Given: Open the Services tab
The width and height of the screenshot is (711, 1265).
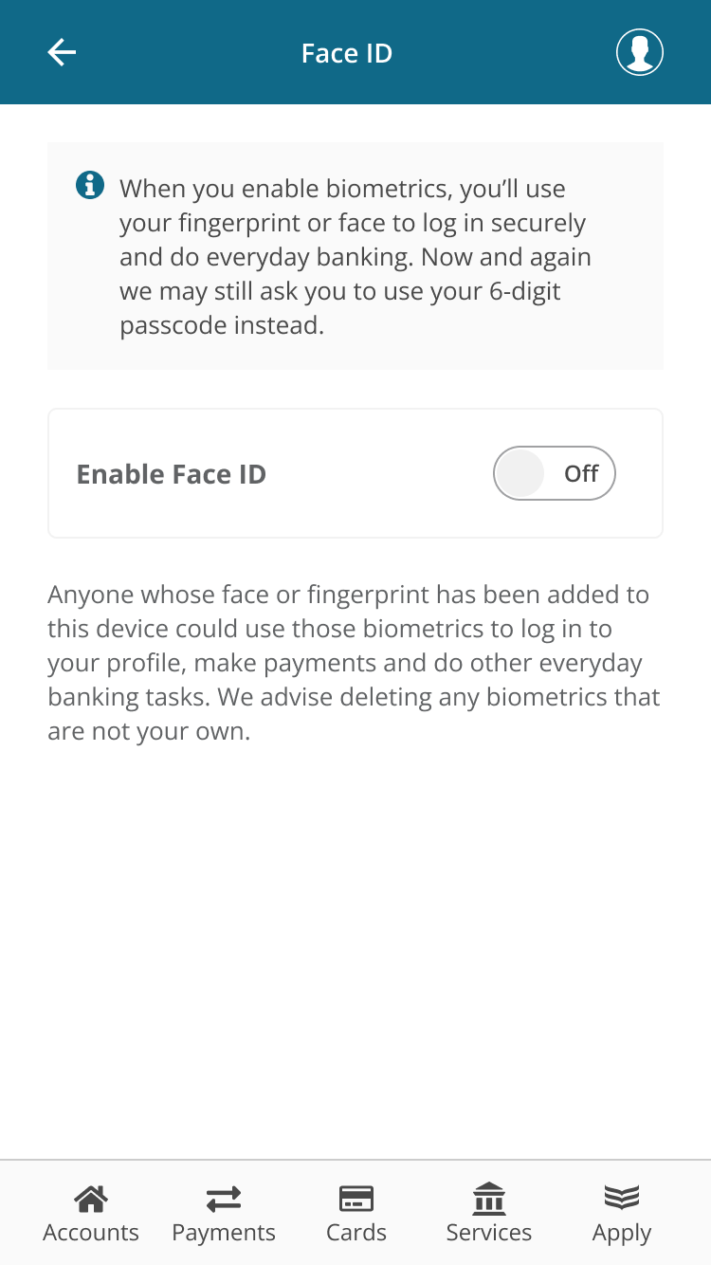Looking at the screenshot, I should (x=488, y=1212).
